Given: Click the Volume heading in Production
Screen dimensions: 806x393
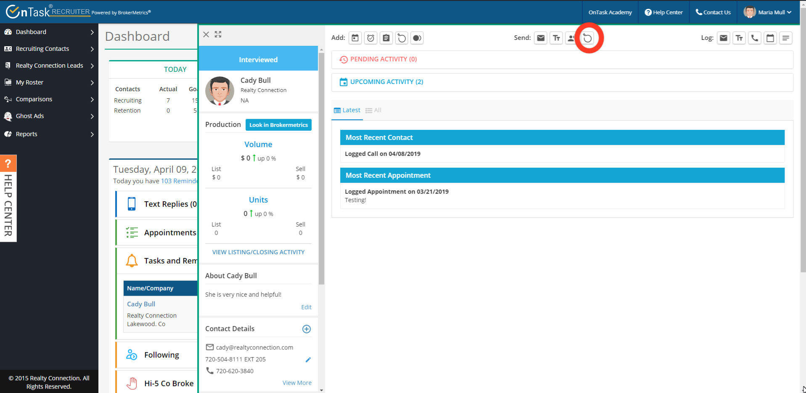Looking at the screenshot, I should click(258, 145).
